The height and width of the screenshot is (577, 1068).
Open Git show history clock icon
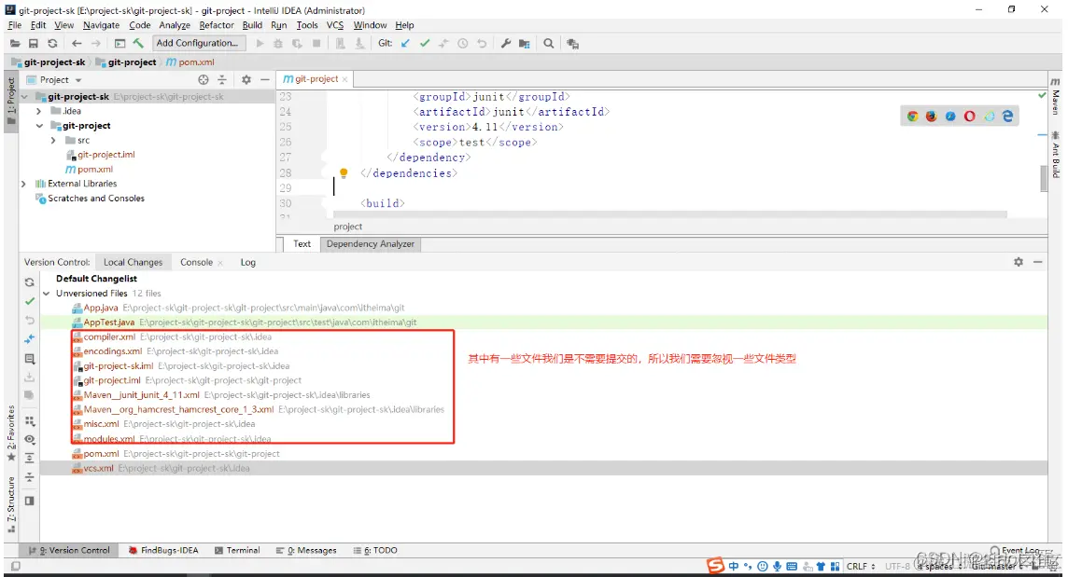coord(462,44)
